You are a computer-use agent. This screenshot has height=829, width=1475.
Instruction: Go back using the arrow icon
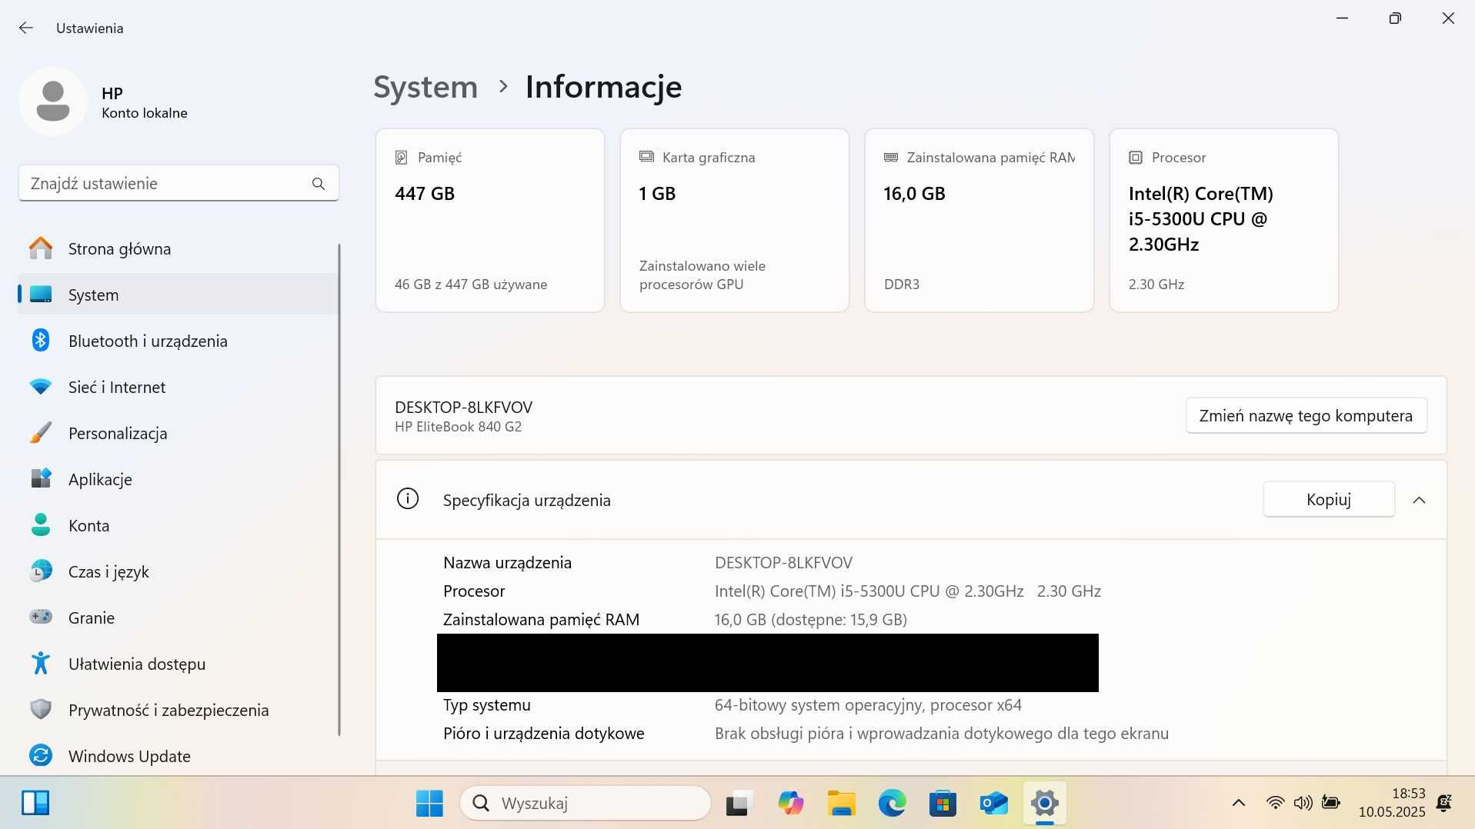pos(26,28)
